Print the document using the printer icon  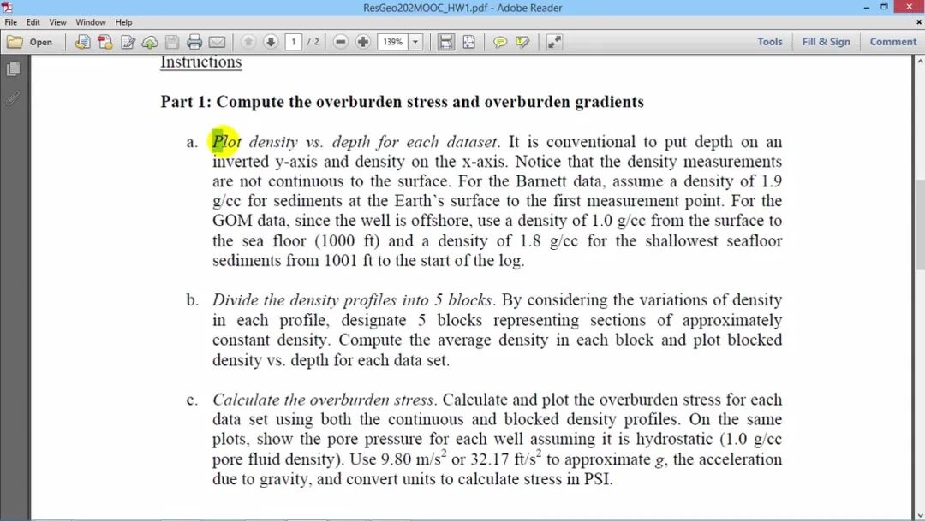[194, 42]
